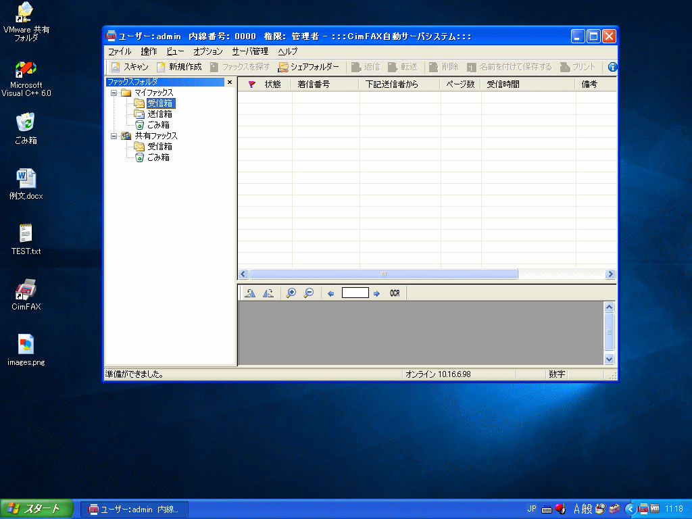Click preview pane scrollbar up arrow
This screenshot has height=519, width=692.
(609, 307)
